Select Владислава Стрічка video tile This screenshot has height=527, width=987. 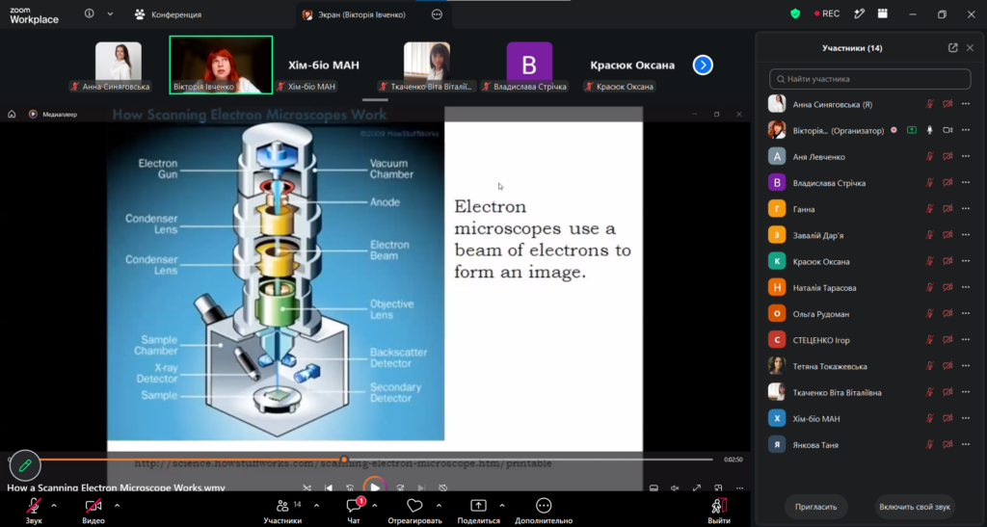[529, 65]
